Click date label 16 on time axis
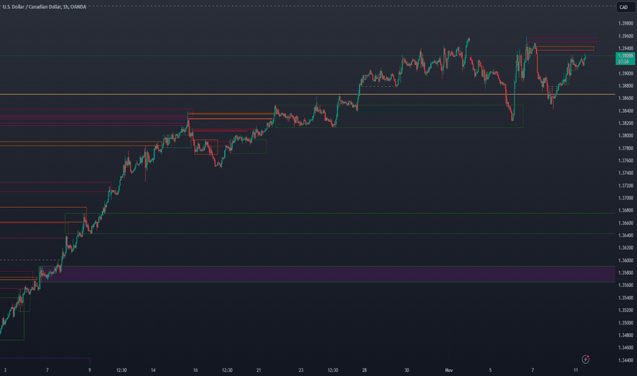Image resolution: width=637 pixels, height=376 pixels. pos(195,371)
